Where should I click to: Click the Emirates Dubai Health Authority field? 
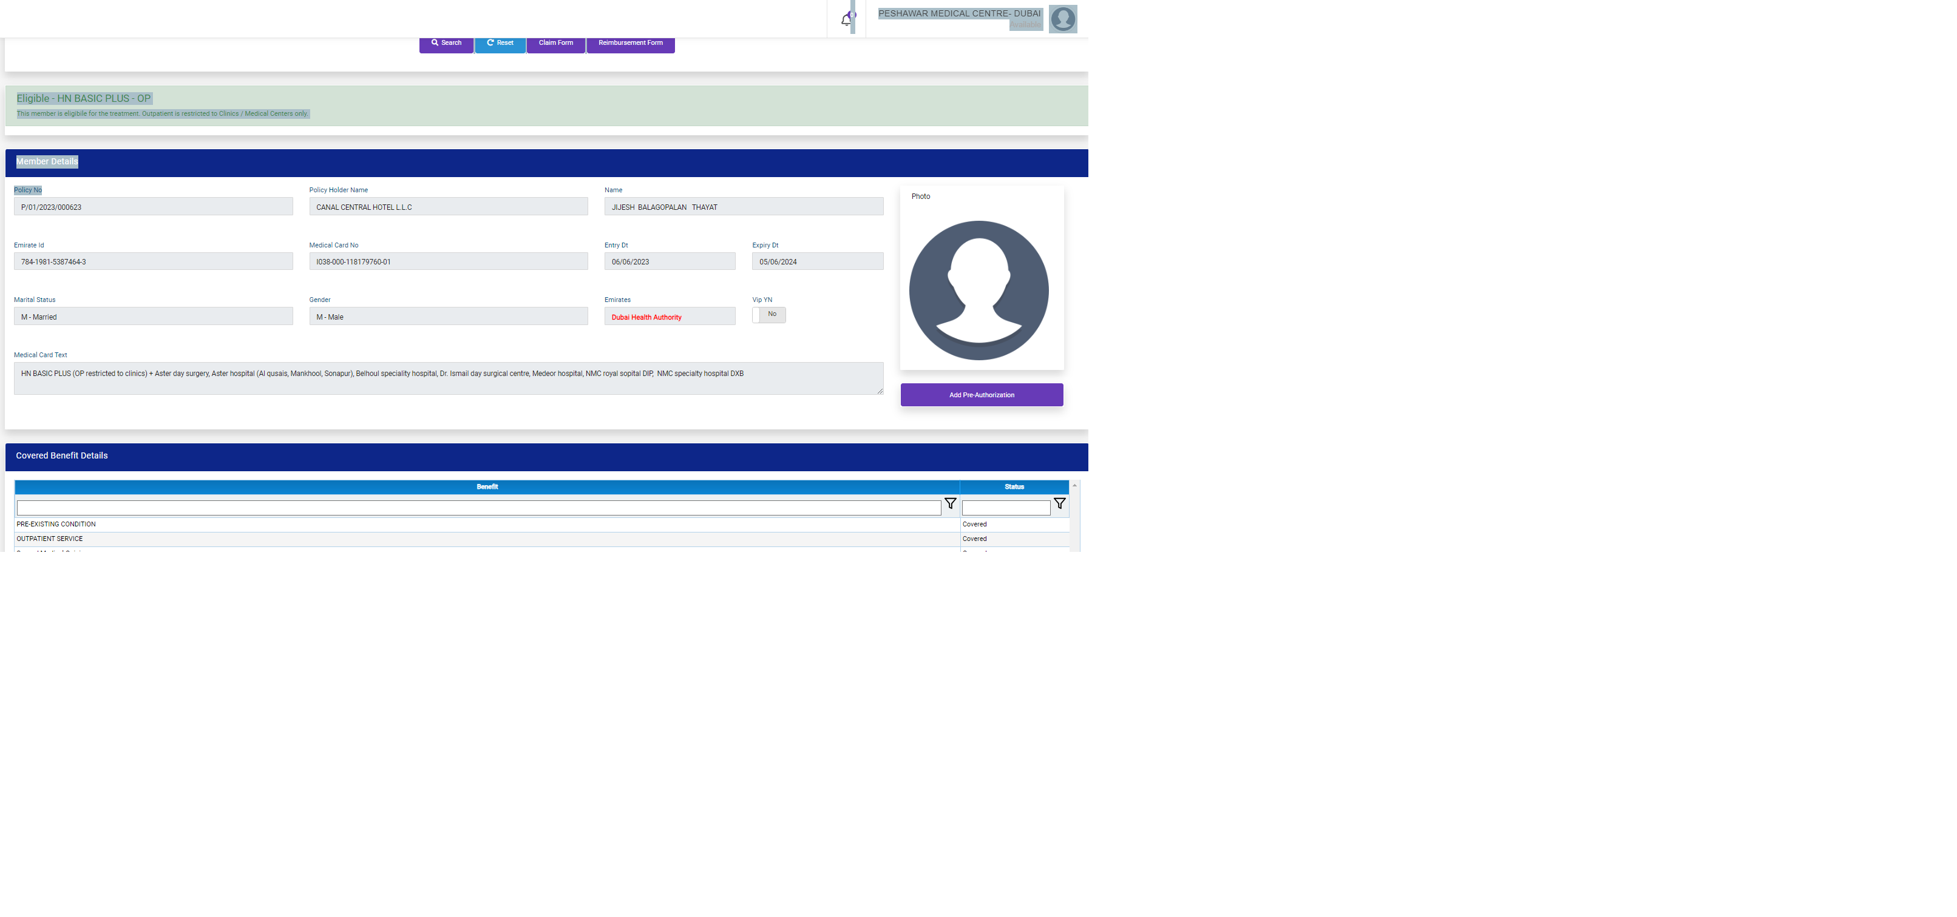coord(668,317)
